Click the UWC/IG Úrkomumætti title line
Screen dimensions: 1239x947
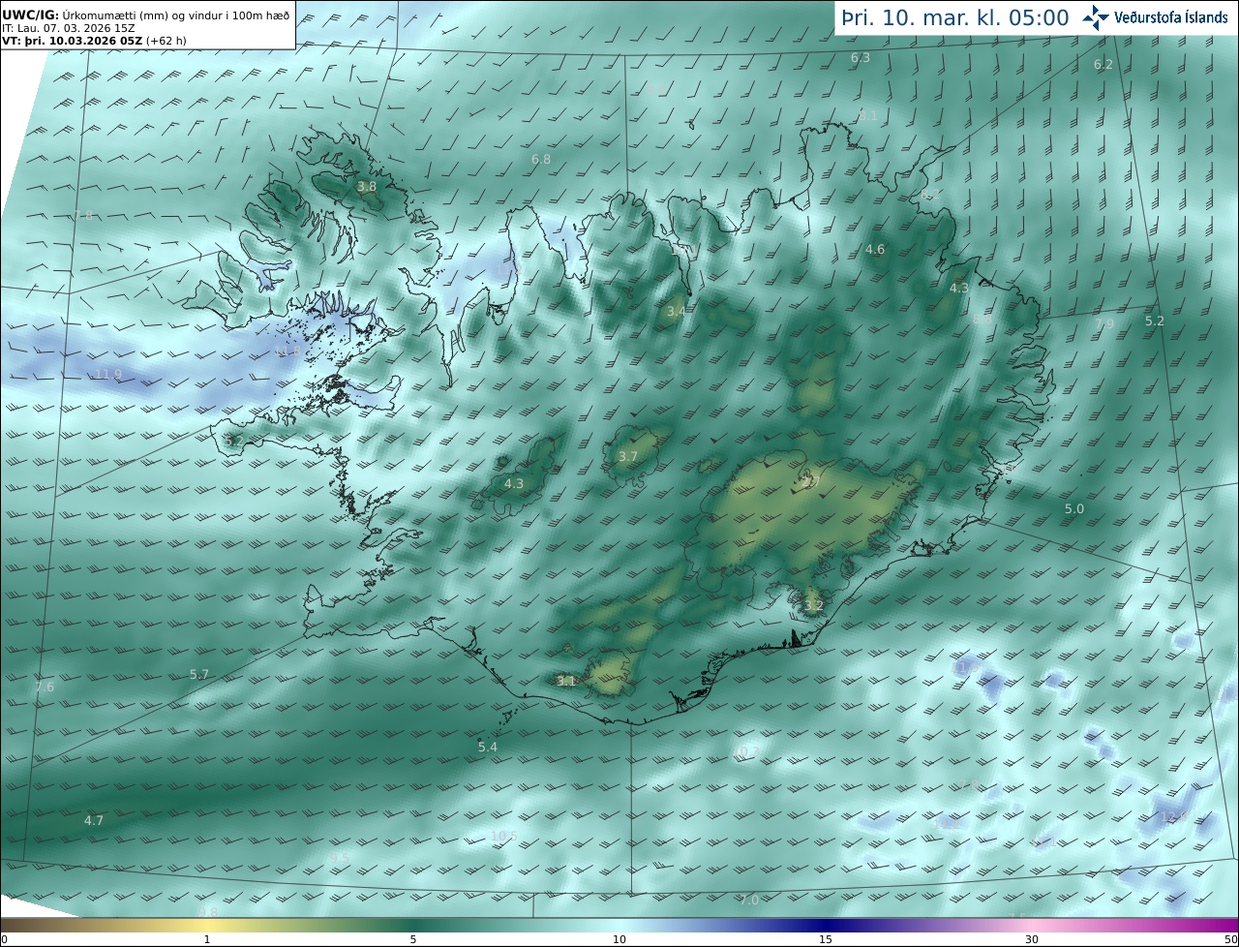(x=145, y=15)
